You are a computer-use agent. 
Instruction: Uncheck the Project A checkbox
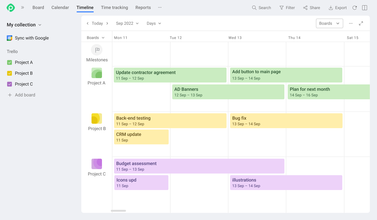tap(10, 62)
